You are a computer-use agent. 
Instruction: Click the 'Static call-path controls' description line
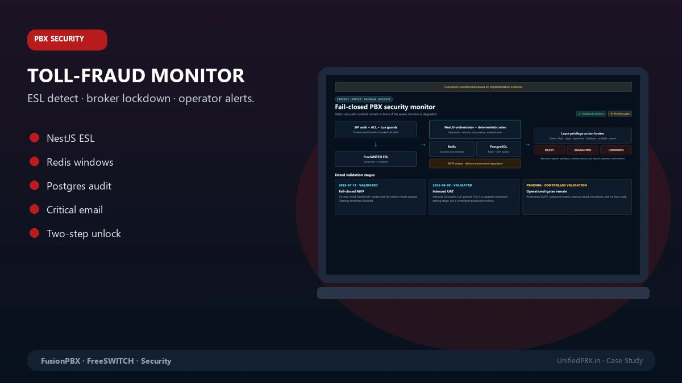pyautogui.click(x=386, y=114)
